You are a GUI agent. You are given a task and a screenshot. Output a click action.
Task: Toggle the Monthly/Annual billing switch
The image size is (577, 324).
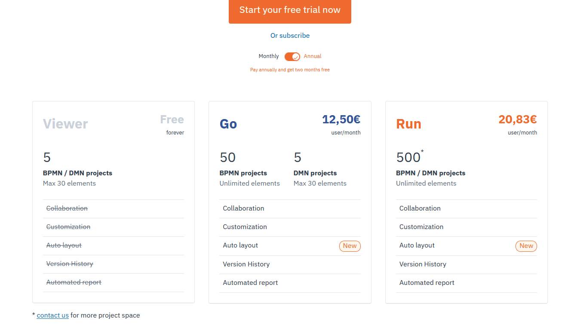pos(292,57)
